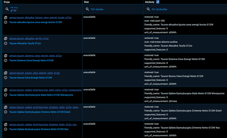Click name Tauron aktualna łączna cena energii brutto G12W
This screenshot has width=227, height=138.
click(36, 22)
